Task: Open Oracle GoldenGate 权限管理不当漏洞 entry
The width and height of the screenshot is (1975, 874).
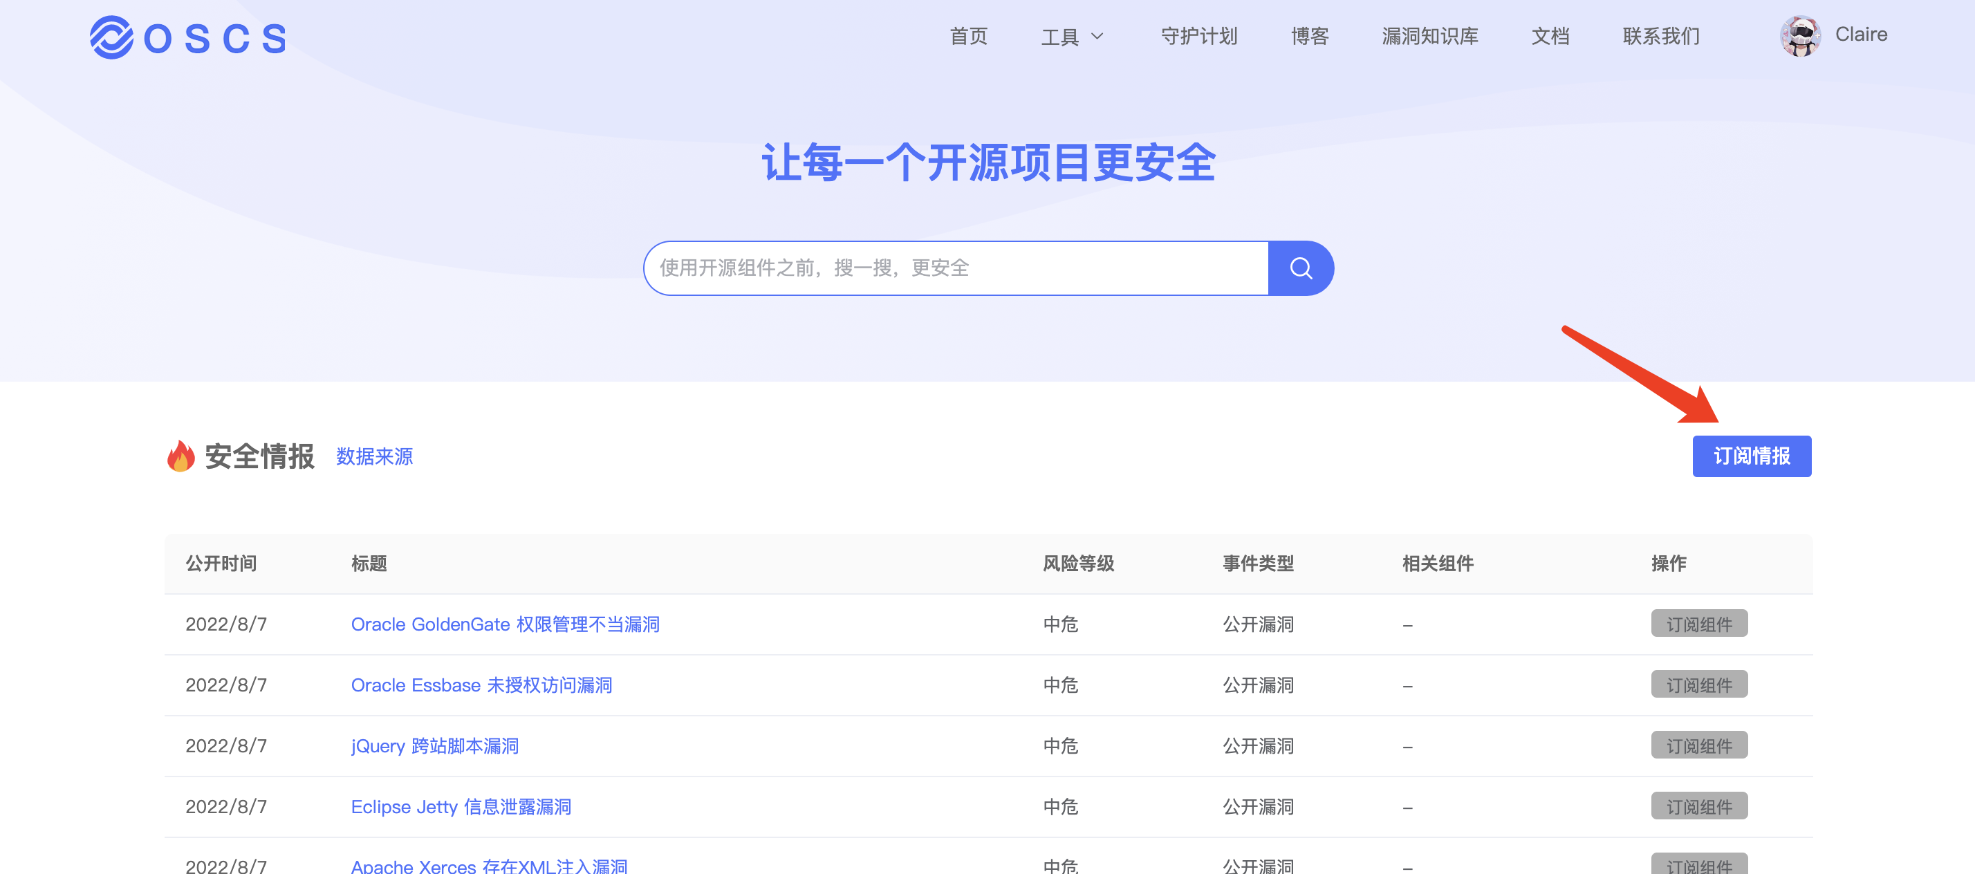Action: click(505, 624)
